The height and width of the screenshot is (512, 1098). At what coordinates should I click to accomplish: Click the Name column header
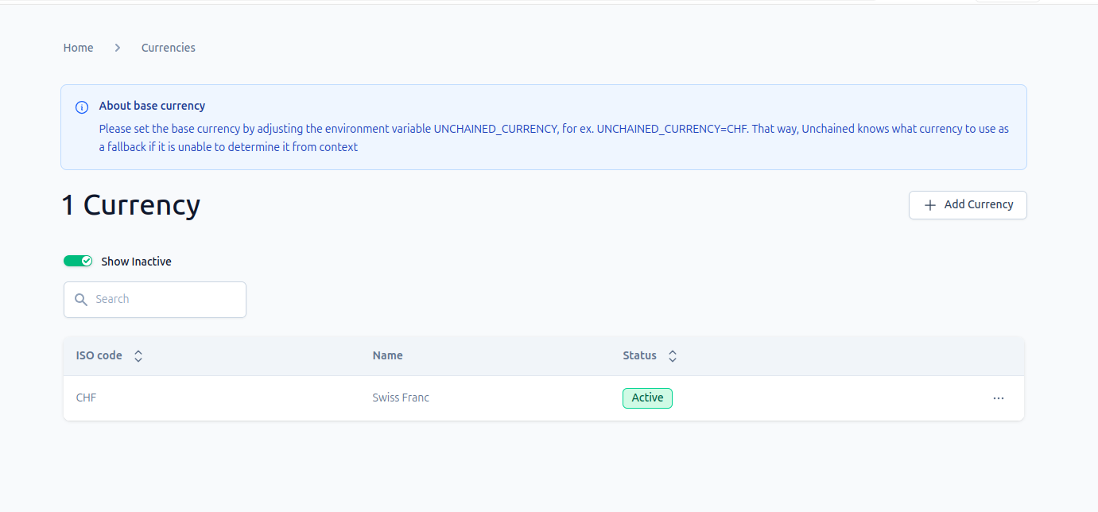(388, 355)
